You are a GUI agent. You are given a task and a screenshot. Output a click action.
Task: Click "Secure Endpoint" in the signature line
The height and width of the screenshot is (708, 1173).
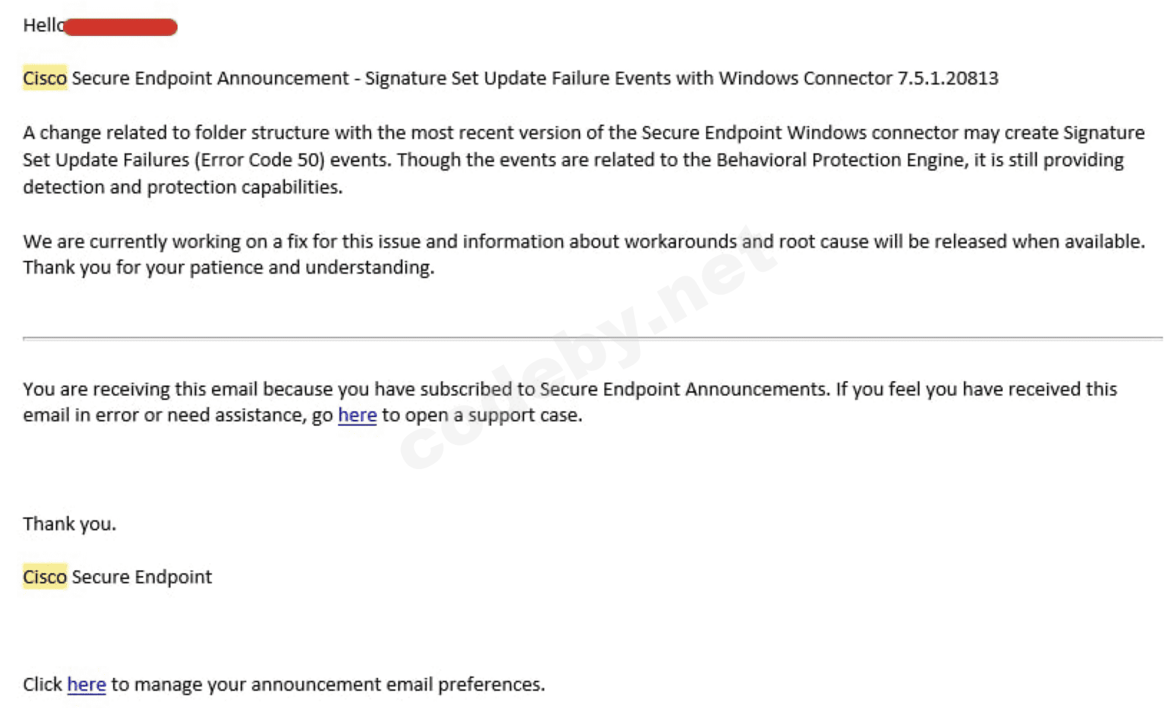[141, 578]
